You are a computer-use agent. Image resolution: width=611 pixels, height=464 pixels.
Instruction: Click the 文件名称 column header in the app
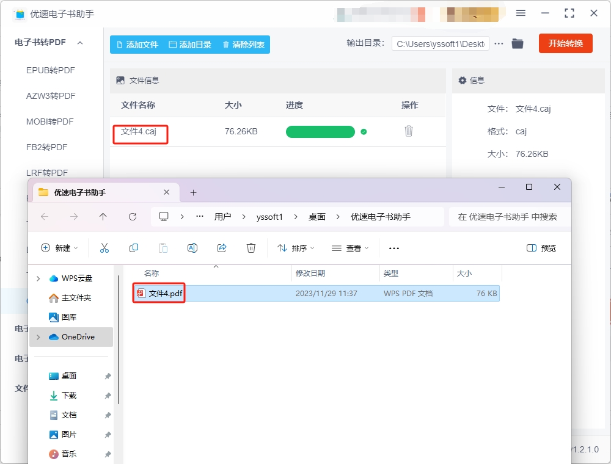(x=138, y=105)
